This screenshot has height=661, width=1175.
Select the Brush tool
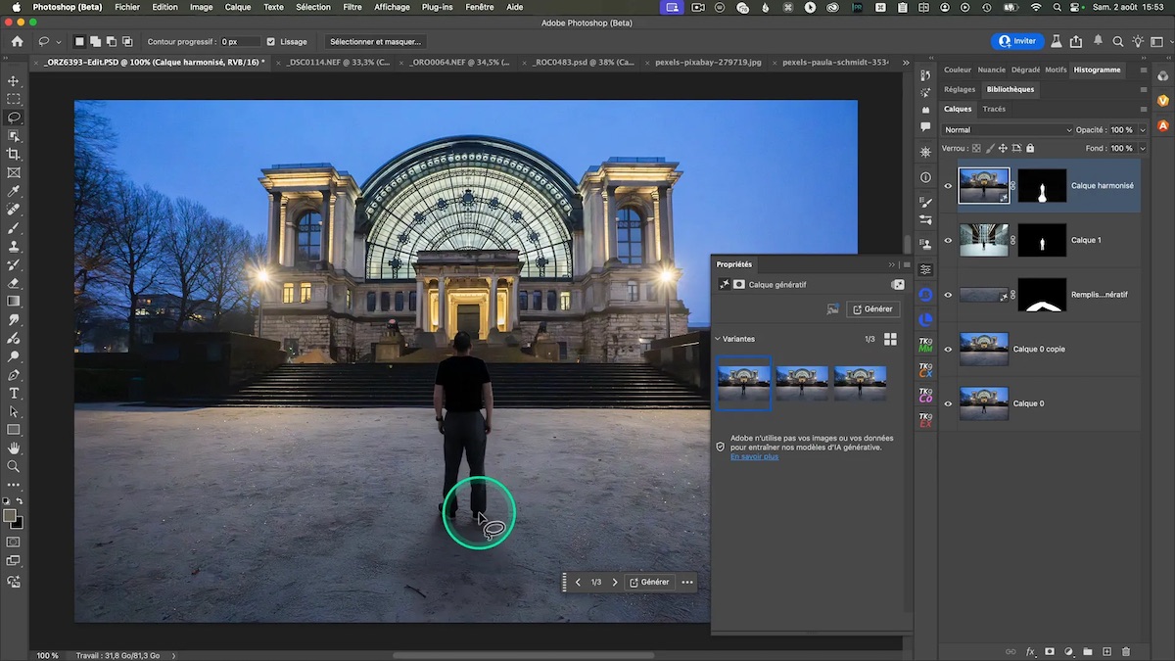coord(14,228)
